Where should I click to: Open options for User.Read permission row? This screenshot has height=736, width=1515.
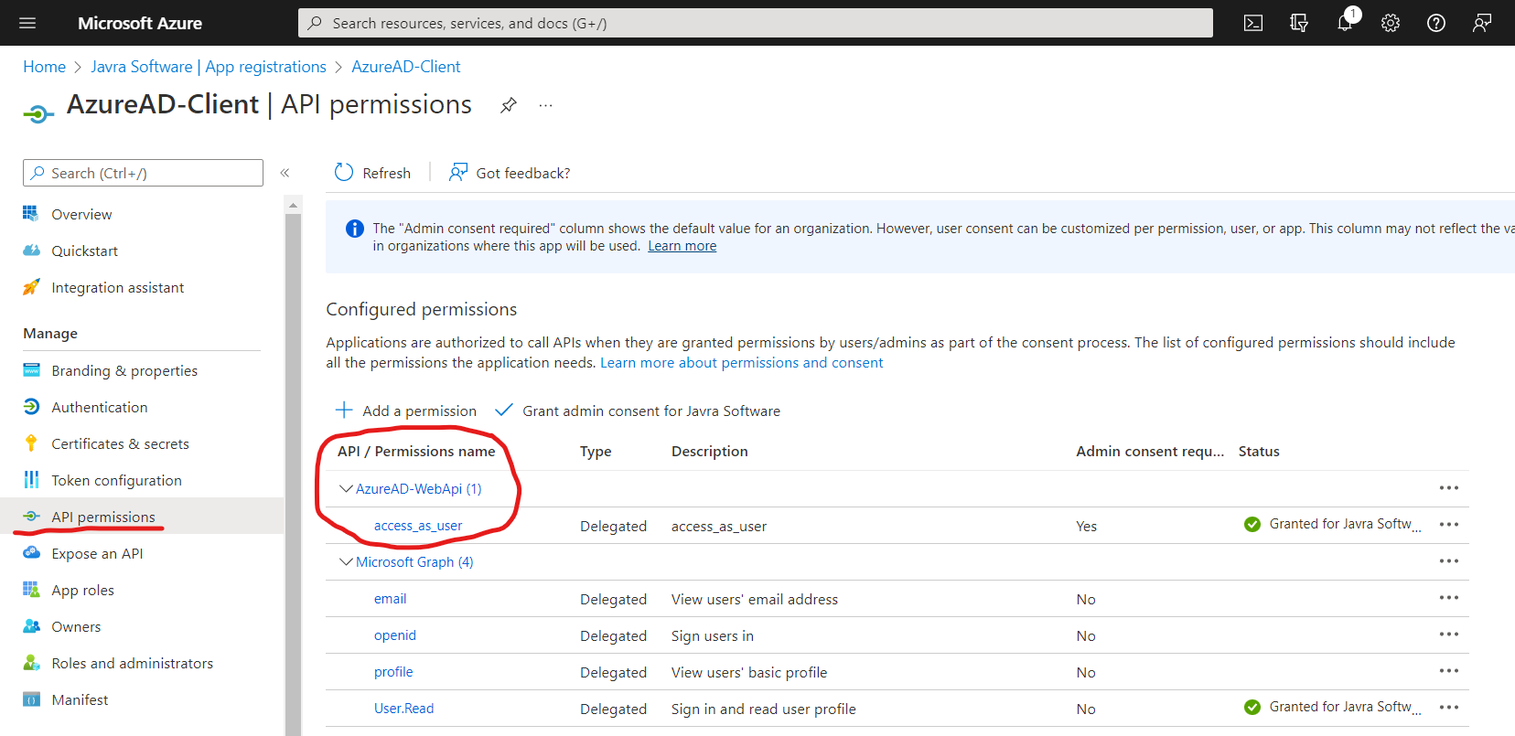[1449, 708]
